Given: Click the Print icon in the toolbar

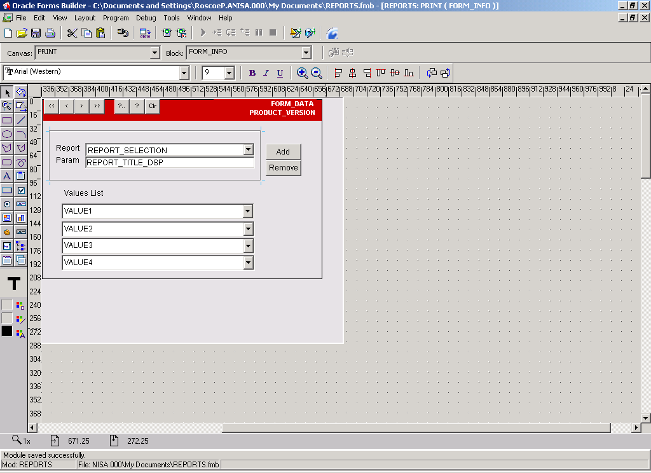Looking at the screenshot, I should (x=50, y=33).
